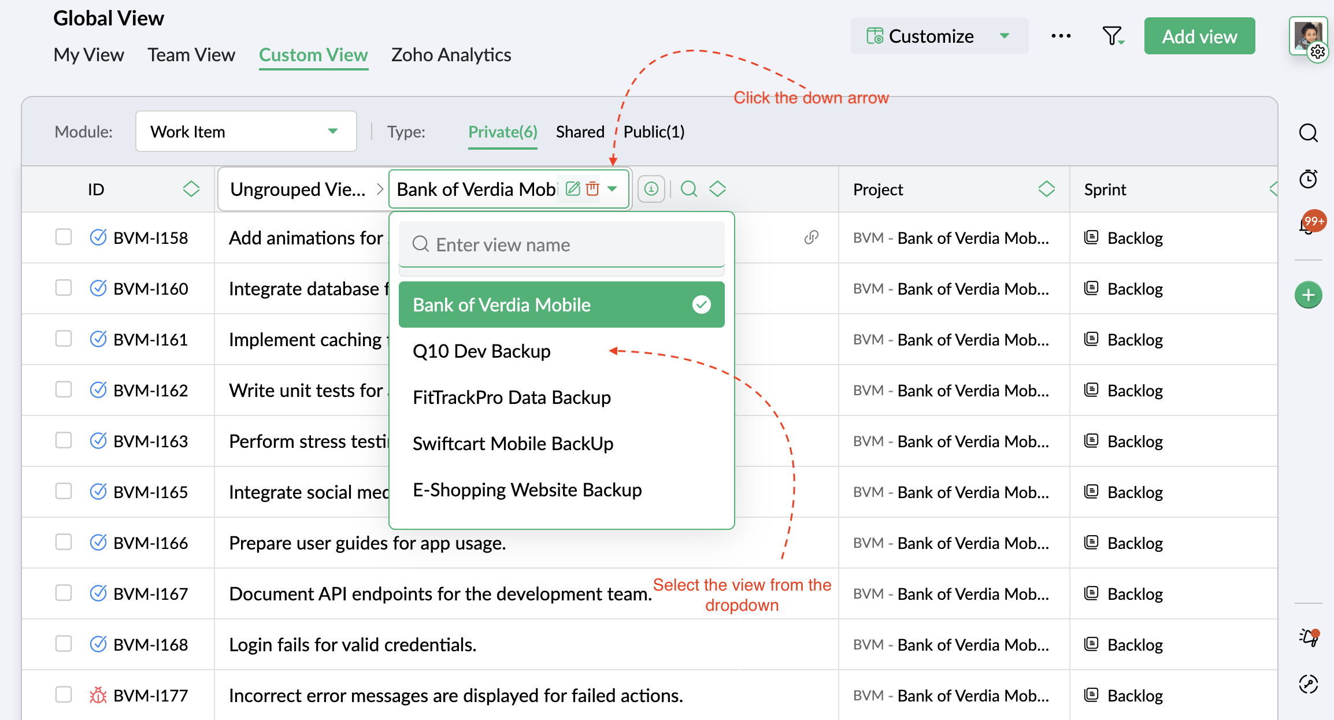Open work item BVM-I168
The image size is (1334, 720).
point(150,644)
